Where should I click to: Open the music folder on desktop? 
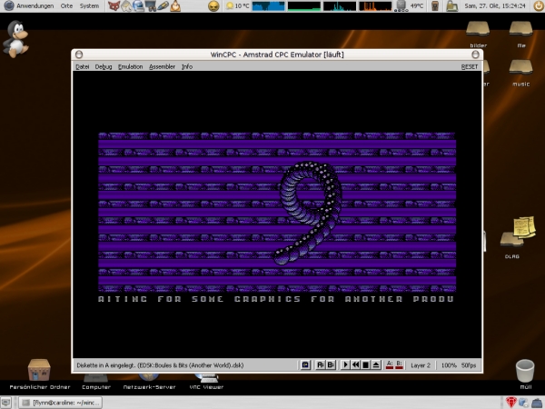coord(521,73)
